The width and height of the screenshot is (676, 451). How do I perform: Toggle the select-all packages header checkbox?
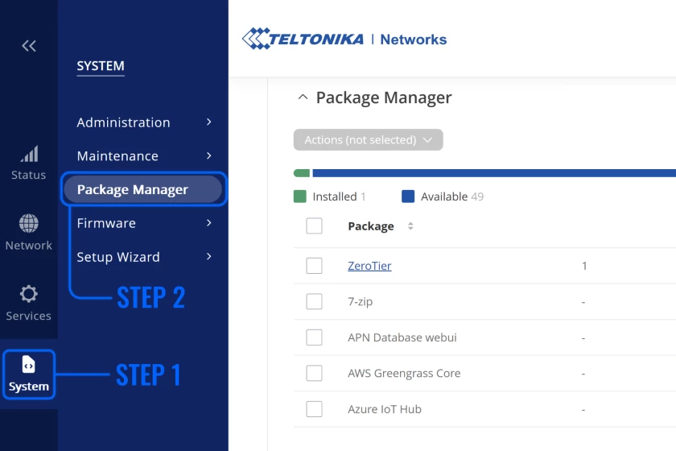coord(314,226)
